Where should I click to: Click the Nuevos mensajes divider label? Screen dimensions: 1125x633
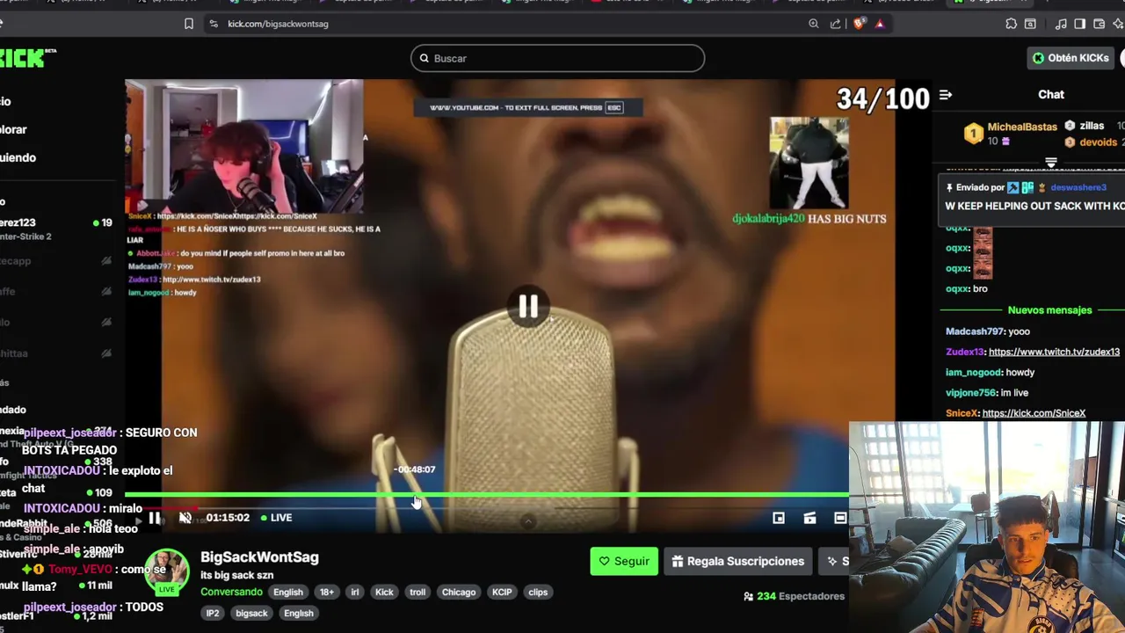1049,310
